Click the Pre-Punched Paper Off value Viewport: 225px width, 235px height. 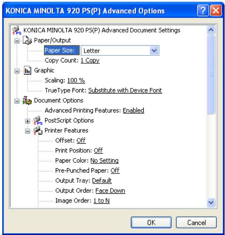(115, 171)
